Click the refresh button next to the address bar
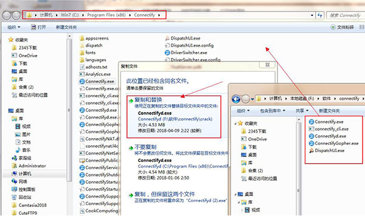This screenshot has height=224, width=365. click(320, 15)
